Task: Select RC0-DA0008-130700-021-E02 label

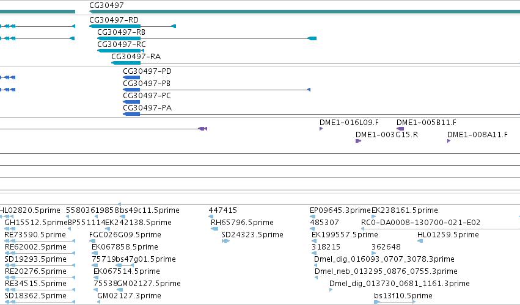Action: 420,223
